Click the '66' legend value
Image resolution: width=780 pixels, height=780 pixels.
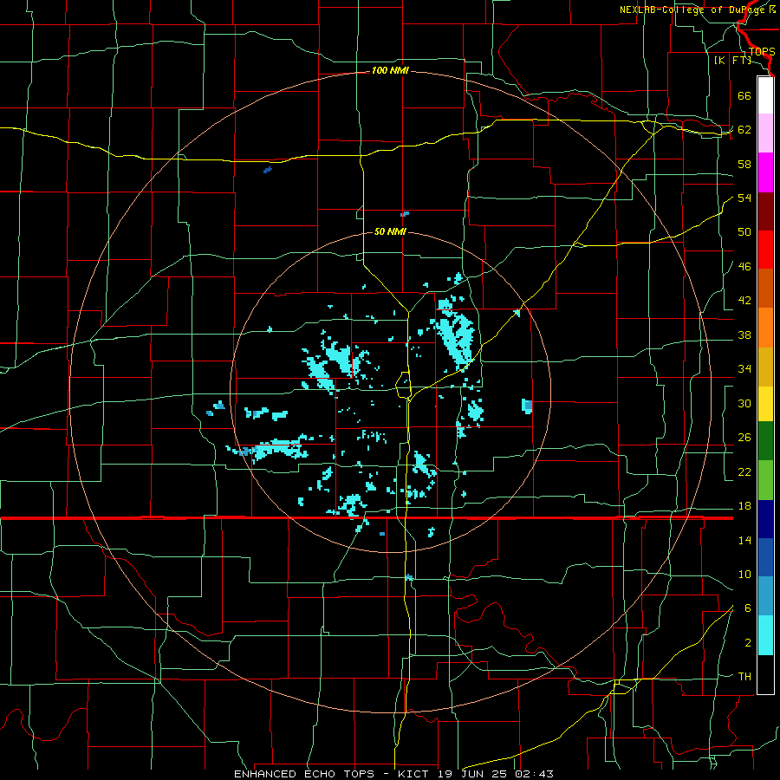point(744,95)
